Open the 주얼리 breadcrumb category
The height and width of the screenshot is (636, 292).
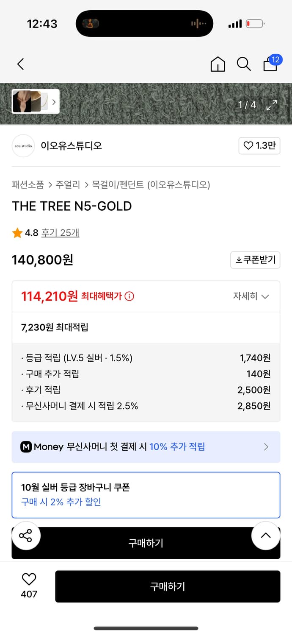[68, 184]
